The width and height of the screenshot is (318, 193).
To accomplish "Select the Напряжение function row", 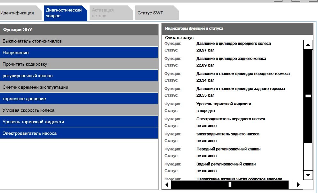I will (79, 52).
